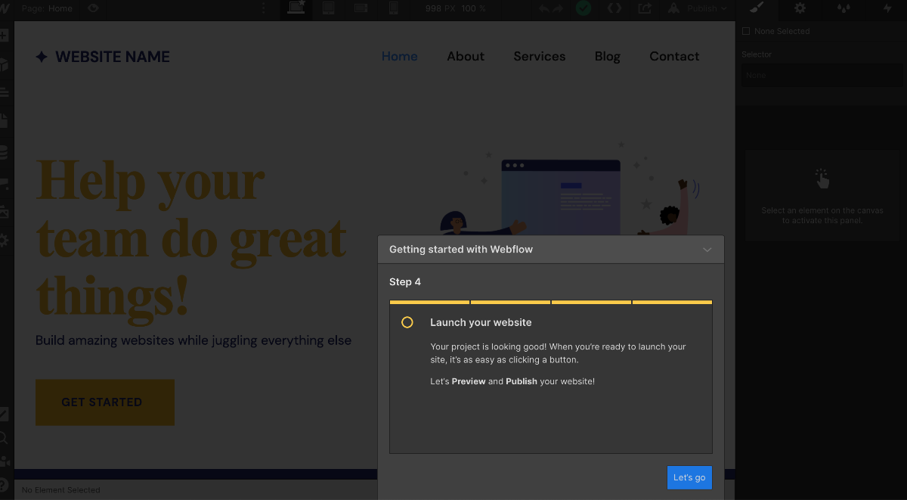Click the Home nav link on canvas
This screenshot has height=500, width=907.
pyautogui.click(x=399, y=56)
